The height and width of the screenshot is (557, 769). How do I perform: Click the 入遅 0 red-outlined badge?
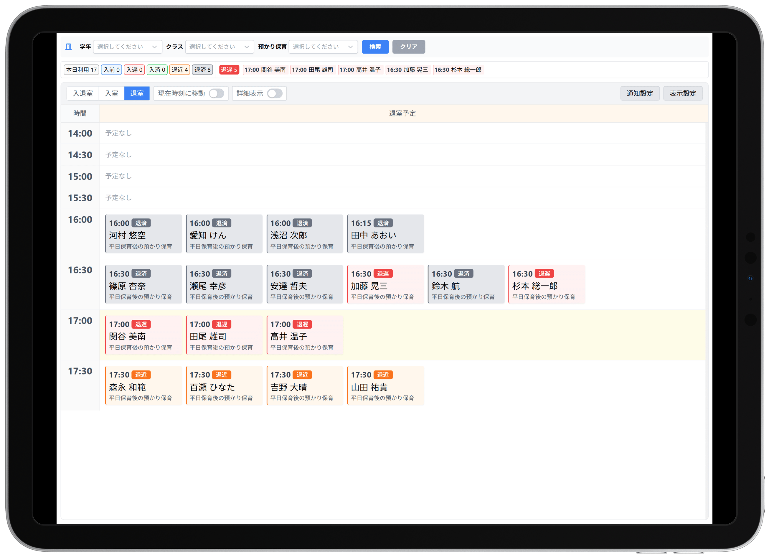click(134, 70)
